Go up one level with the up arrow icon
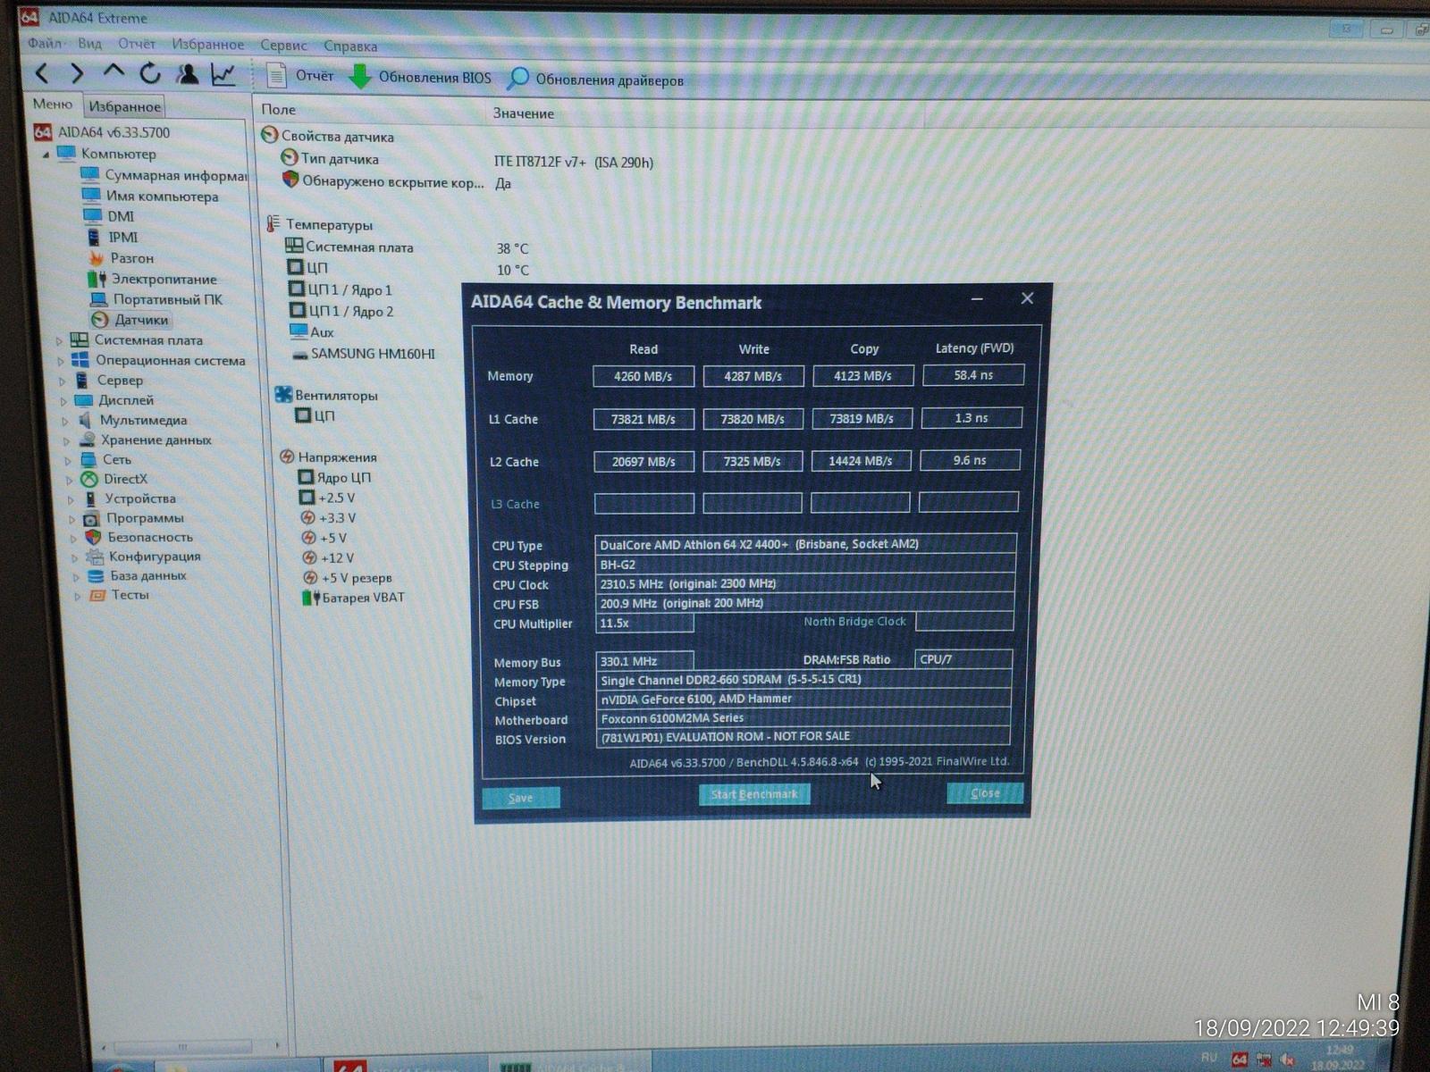Image resolution: width=1430 pixels, height=1072 pixels. click(114, 71)
